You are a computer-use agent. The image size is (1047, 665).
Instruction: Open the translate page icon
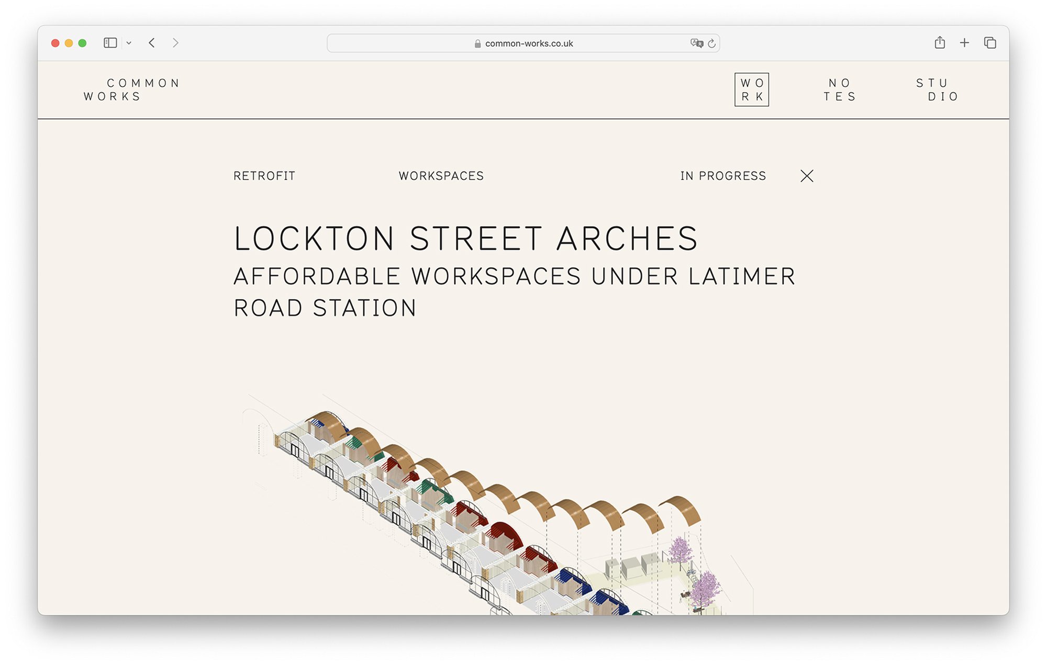(x=696, y=43)
